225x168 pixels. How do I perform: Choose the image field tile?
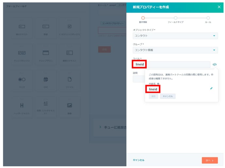tap(69, 107)
